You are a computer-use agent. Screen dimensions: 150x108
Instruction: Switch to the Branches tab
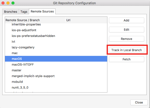click(11, 11)
